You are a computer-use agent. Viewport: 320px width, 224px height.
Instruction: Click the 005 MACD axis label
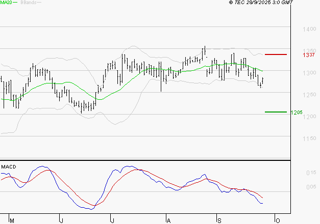click(x=311, y=187)
